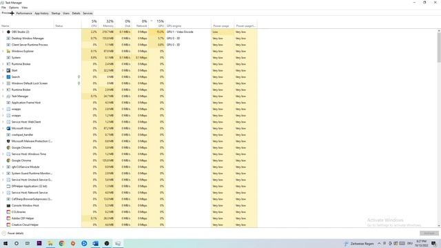Screen dimensions: 441x248
Task: Click the Adobe CEF Helper icon
Action: click(8, 218)
